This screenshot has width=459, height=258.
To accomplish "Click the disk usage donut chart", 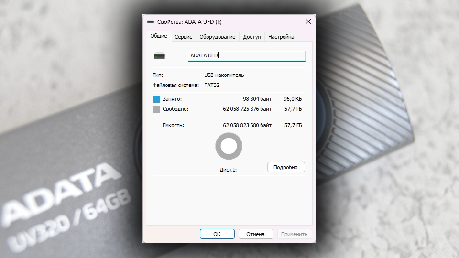I will (229, 146).
